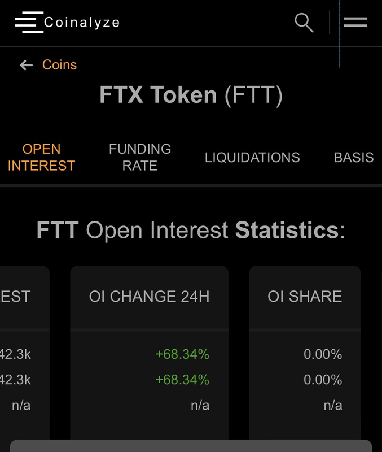
Task: Click the OI SHARE card header
Action: 305,296
